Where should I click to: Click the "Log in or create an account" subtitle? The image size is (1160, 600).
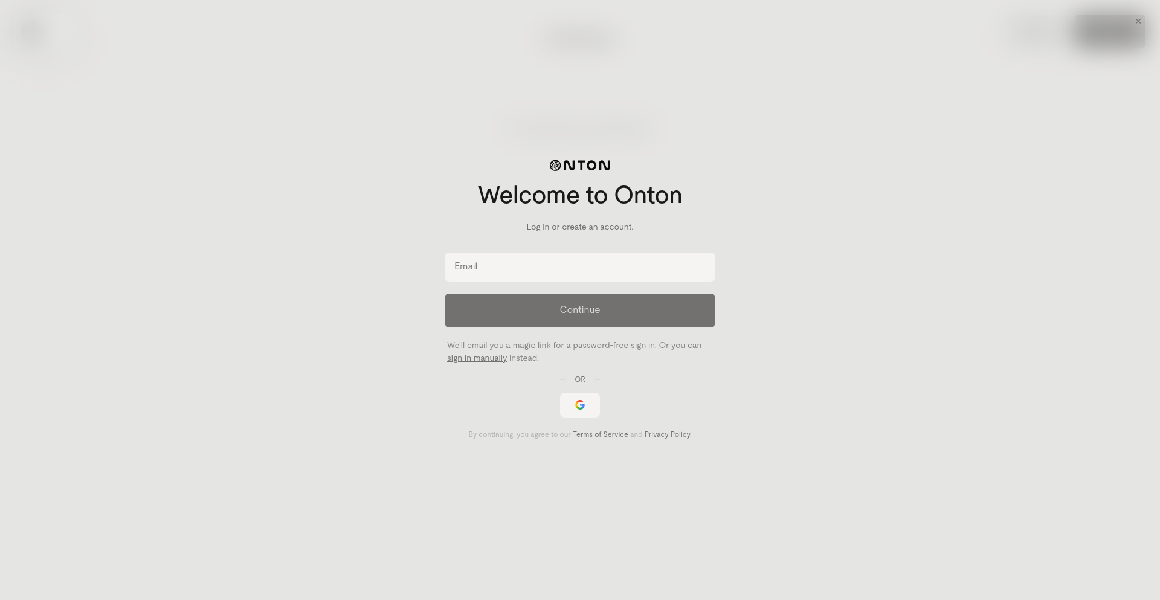[580, 227]
